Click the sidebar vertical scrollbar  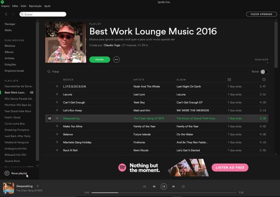(x=37, y=91)
